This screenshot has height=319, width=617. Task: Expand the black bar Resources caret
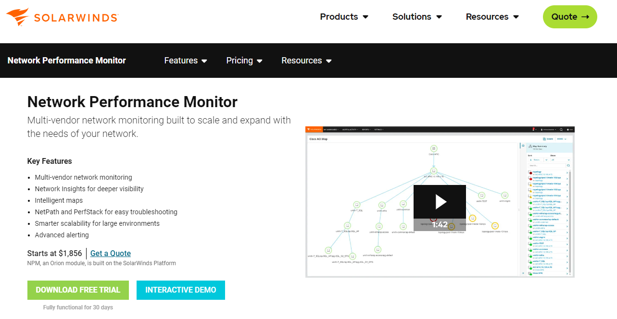[x=329, y=61]
